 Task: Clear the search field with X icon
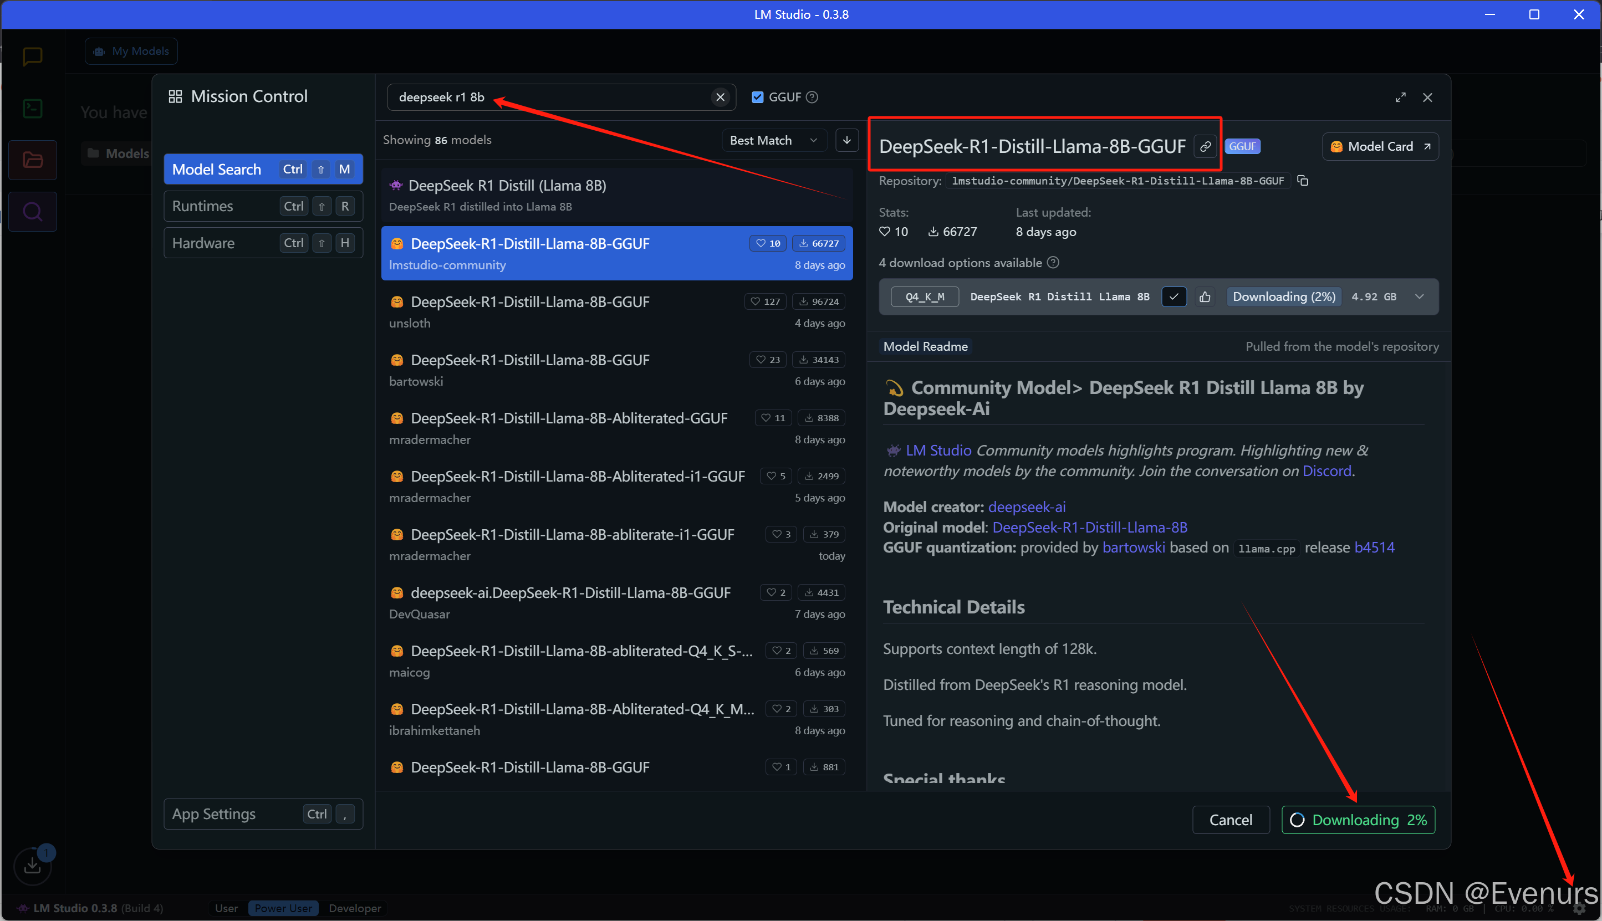(720, 98)
